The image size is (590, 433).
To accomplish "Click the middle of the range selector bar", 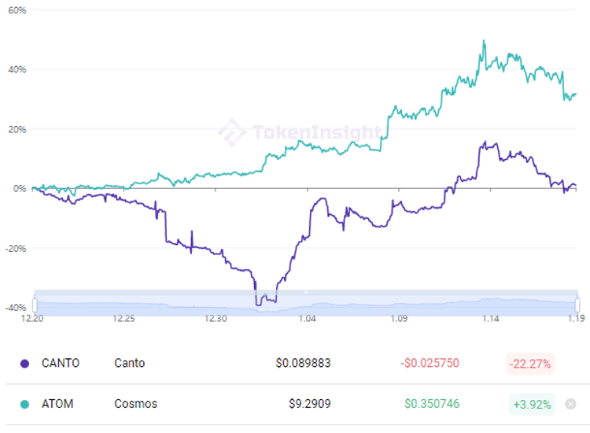I will tap(306, 303).
